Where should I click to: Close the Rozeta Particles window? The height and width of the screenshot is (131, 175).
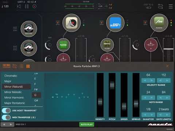167,66
